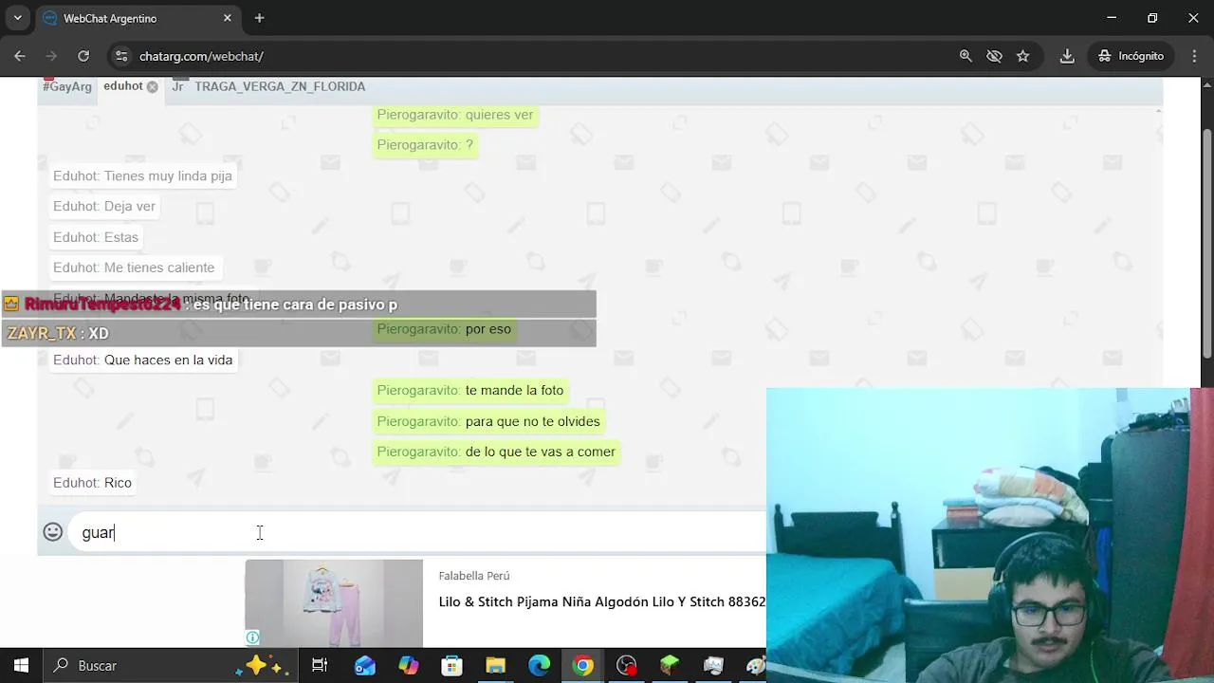This screenshot has height=683, width=1214.
Task: Click the "Pierogaravito: quieres ver" message
Action: coord(455,115)
